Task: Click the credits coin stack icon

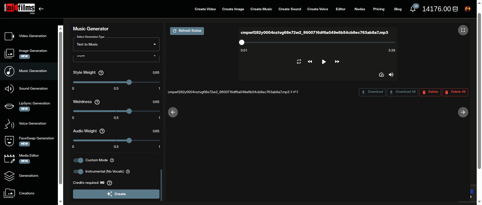Action: pyautogui.click(x=456, y=9)
